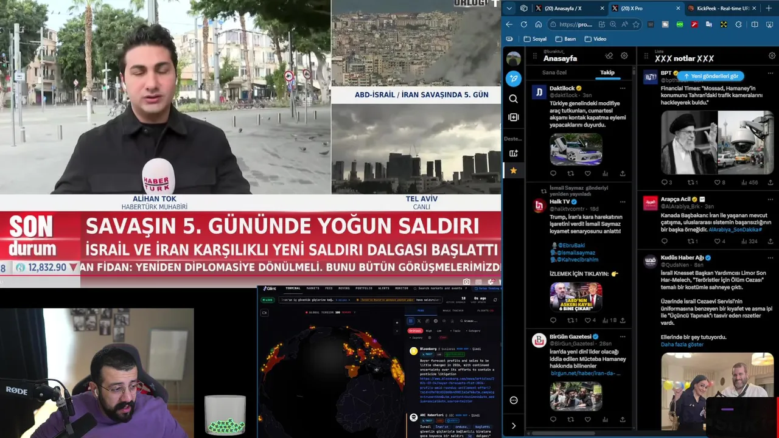This screenshot has width=779, height=438.
Task: Toggle the browser split screen icon
Action: click(755, 24)
